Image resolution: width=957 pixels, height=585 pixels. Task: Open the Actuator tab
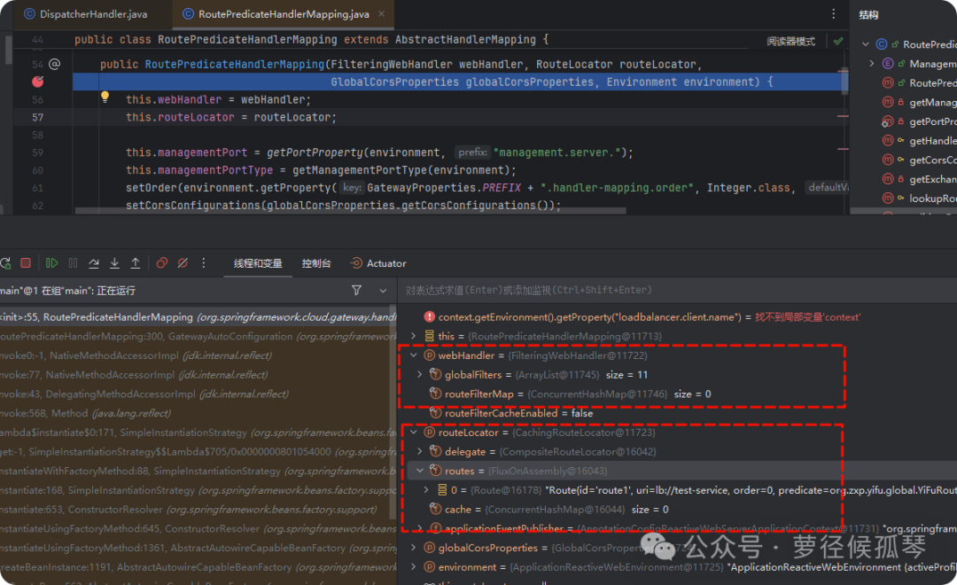(378, 263)
